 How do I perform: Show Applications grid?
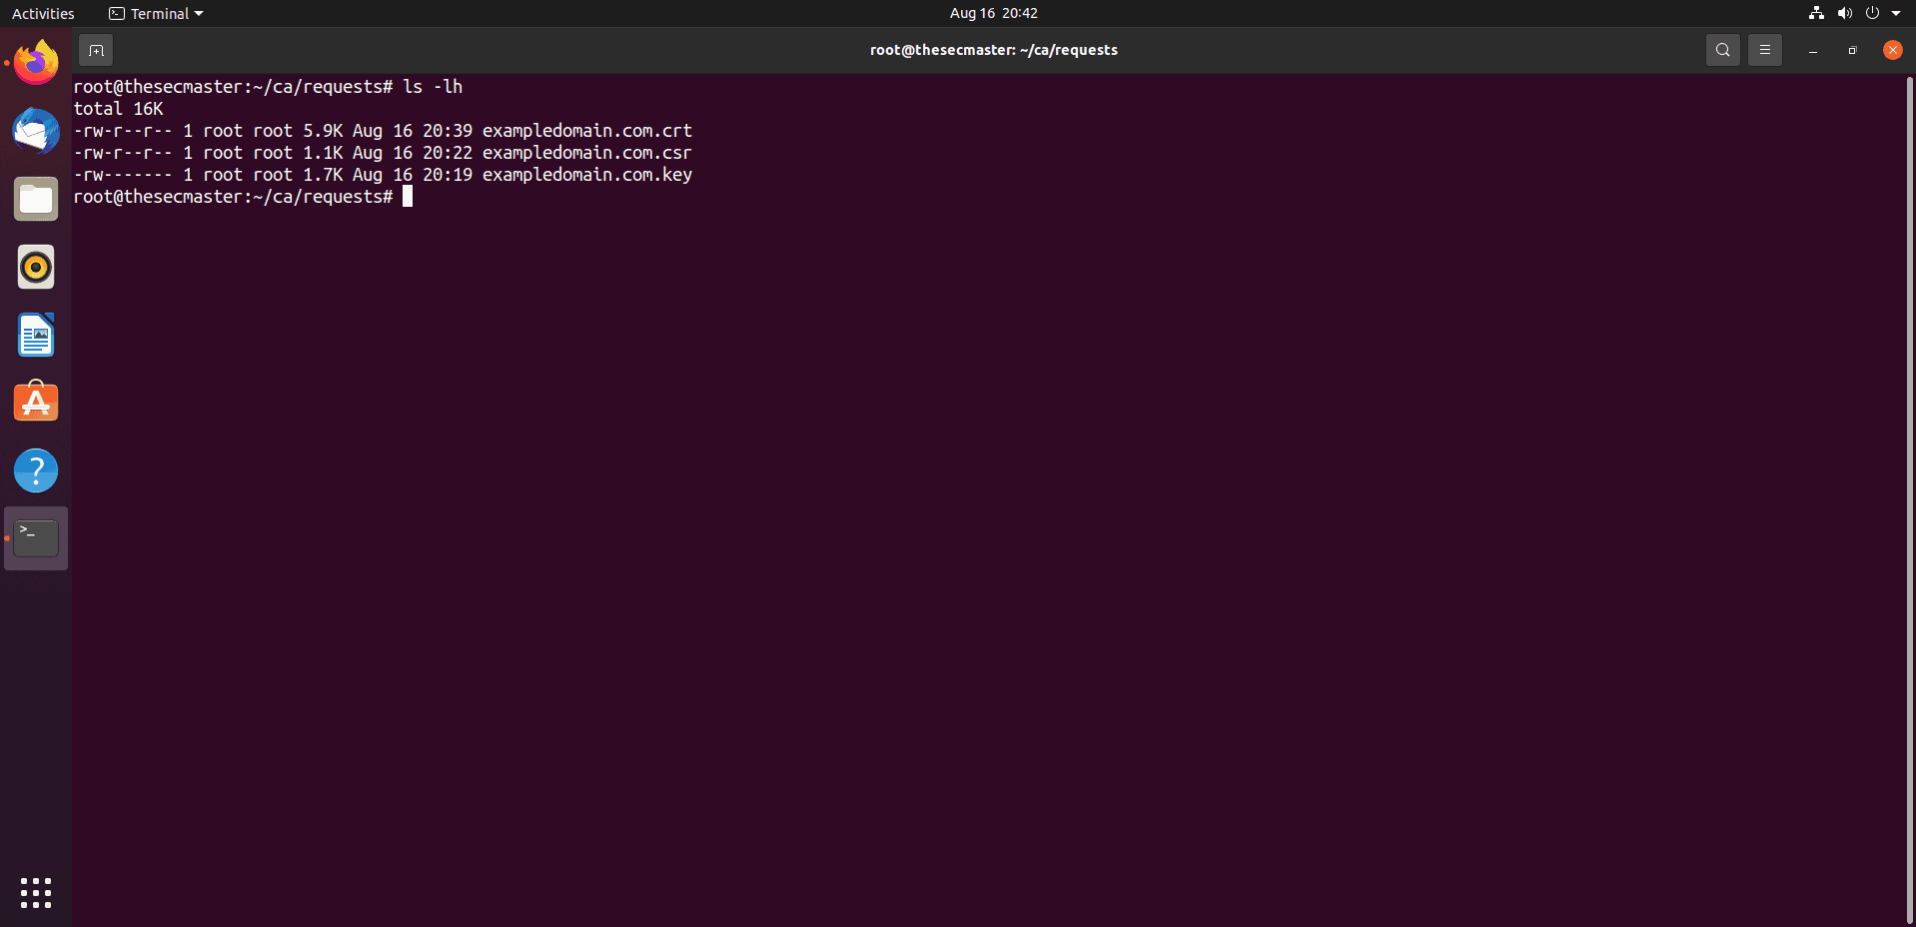[x=36, y=893]
